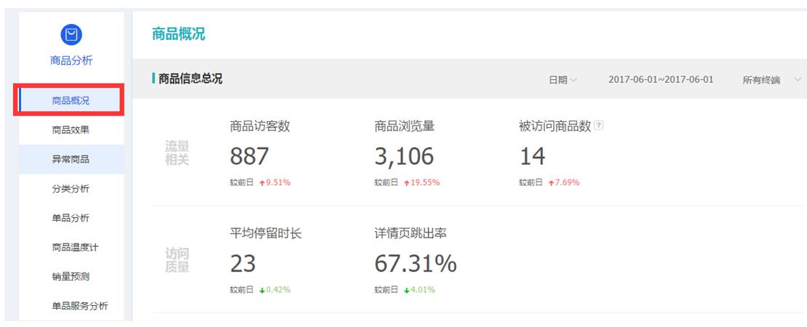Click the 商品分析 sidebar title

[x=71, y=60]
